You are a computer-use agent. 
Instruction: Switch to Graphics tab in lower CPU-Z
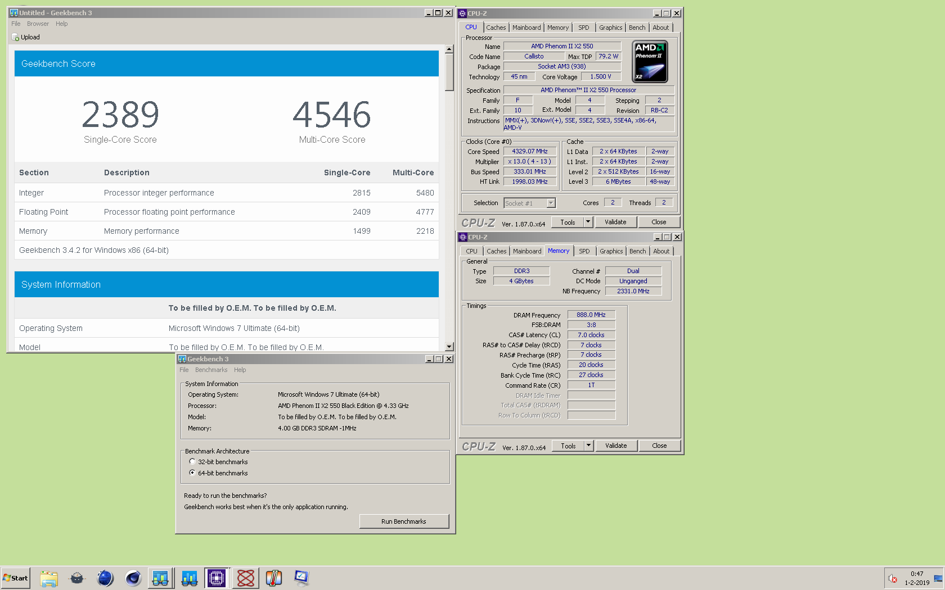(x=611, y=251)
